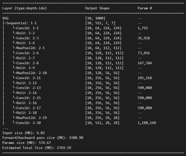
Task: Click the "ReLU: 2-18" layer name
Action: [x=26, y=113]
